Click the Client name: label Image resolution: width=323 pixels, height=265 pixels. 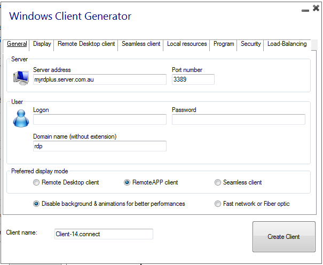coord(22,232)
